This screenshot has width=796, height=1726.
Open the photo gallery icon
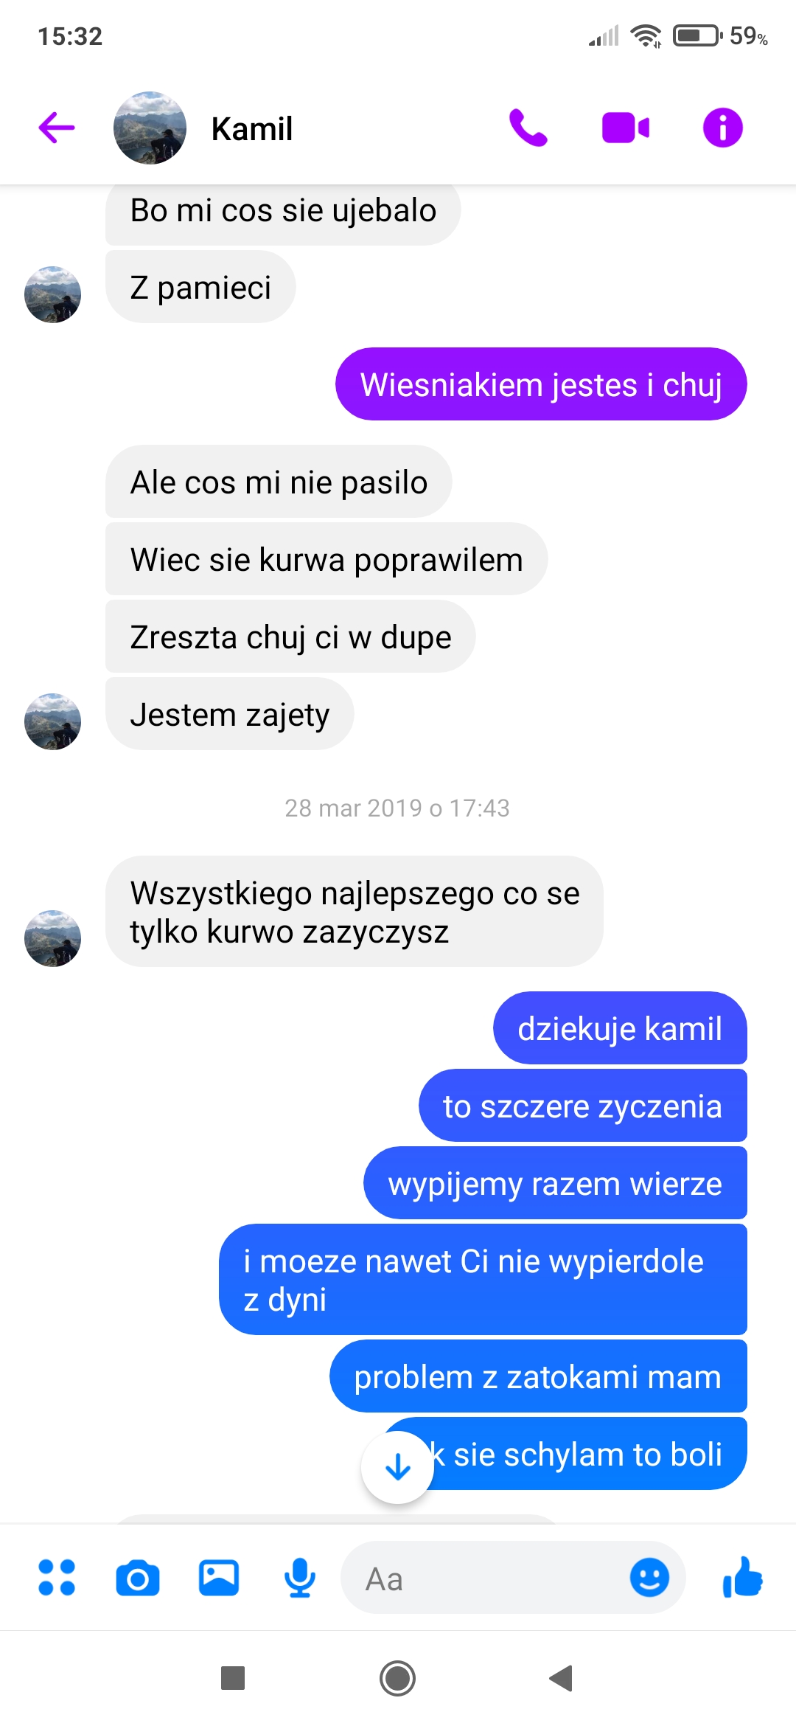(219, 1578)
